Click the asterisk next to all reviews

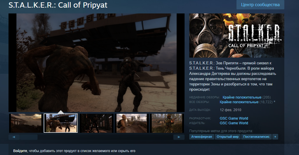[x=274, y=102]
